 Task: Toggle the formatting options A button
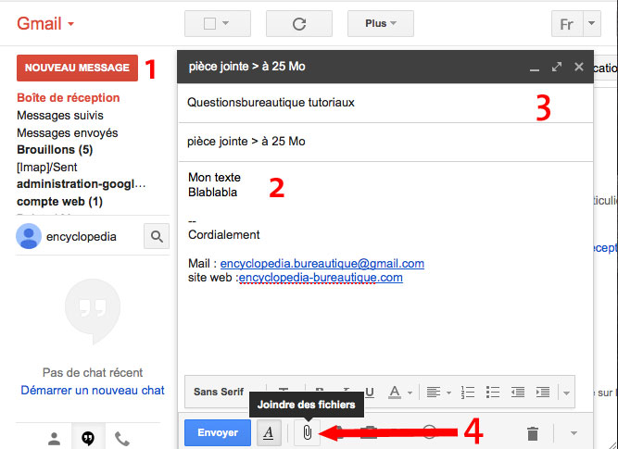click(269, 432)
